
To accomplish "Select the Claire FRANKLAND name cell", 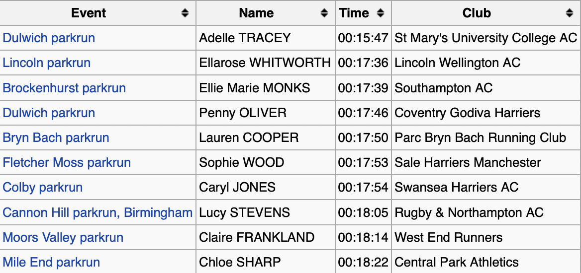I will pyautogui.click(x=266, y=237).
